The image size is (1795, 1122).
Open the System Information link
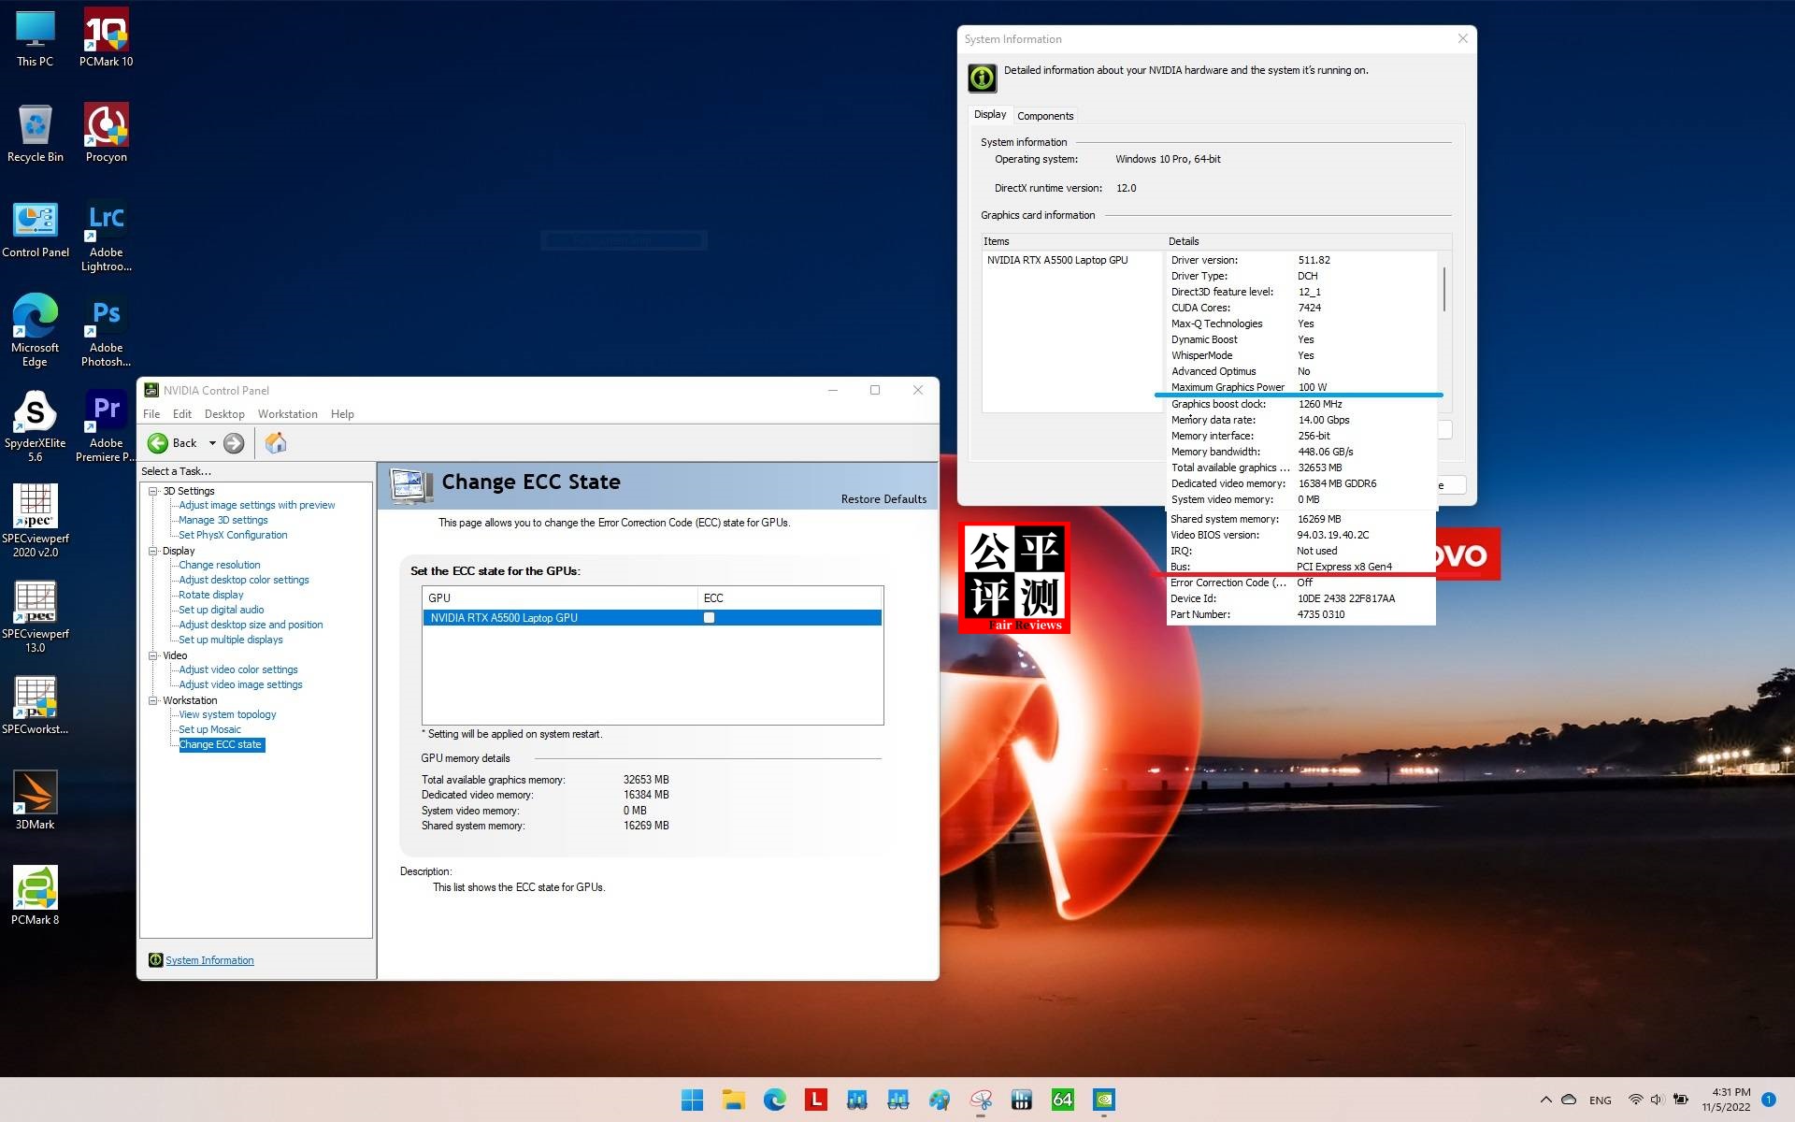pos(208,959)
